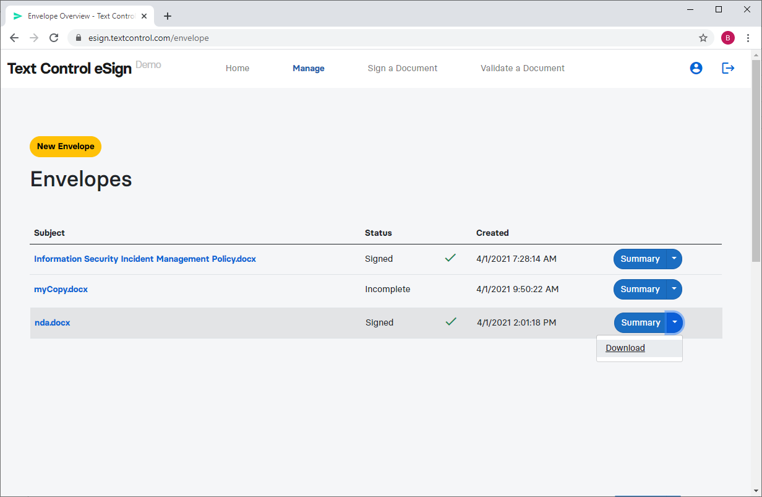
Task: Click the sign-out icon in the header
Action: pos(728,68)
